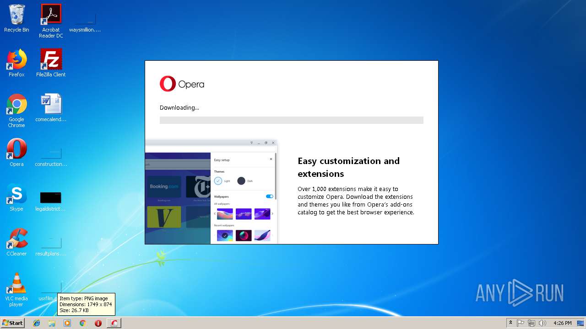Click the download progress bar
Image resolution: width=586 pixels, height=329 pixels.
pos(292,120)
